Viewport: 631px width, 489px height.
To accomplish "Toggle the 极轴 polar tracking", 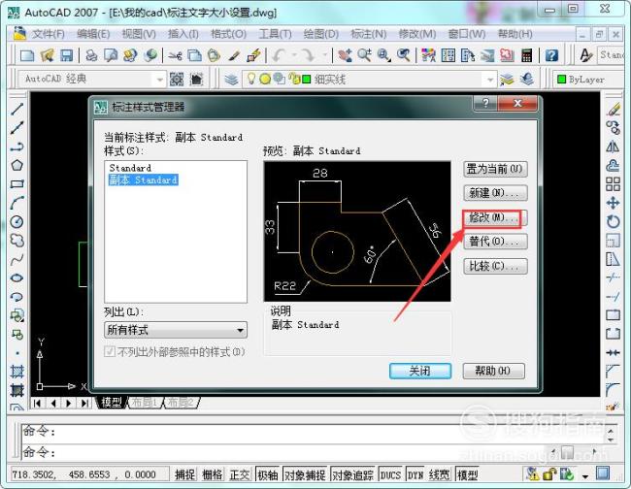I will 268,474.
